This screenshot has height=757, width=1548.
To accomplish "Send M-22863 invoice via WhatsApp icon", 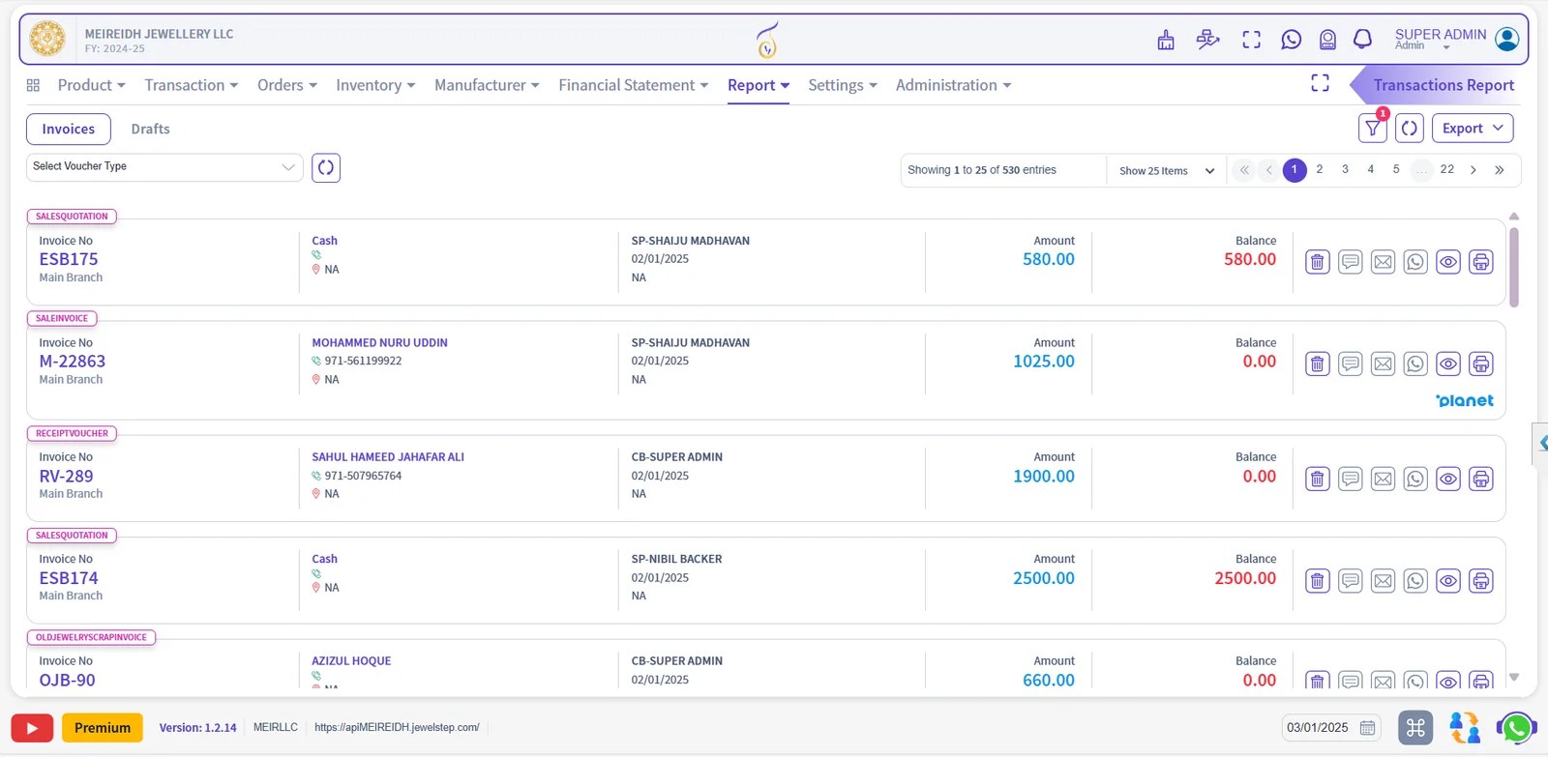I will click(x=1415, y=364).
